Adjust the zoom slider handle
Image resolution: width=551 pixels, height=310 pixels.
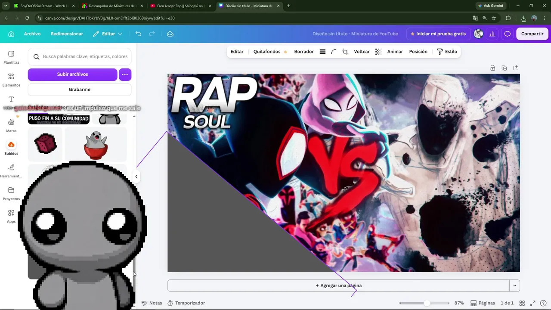[427, 303]
